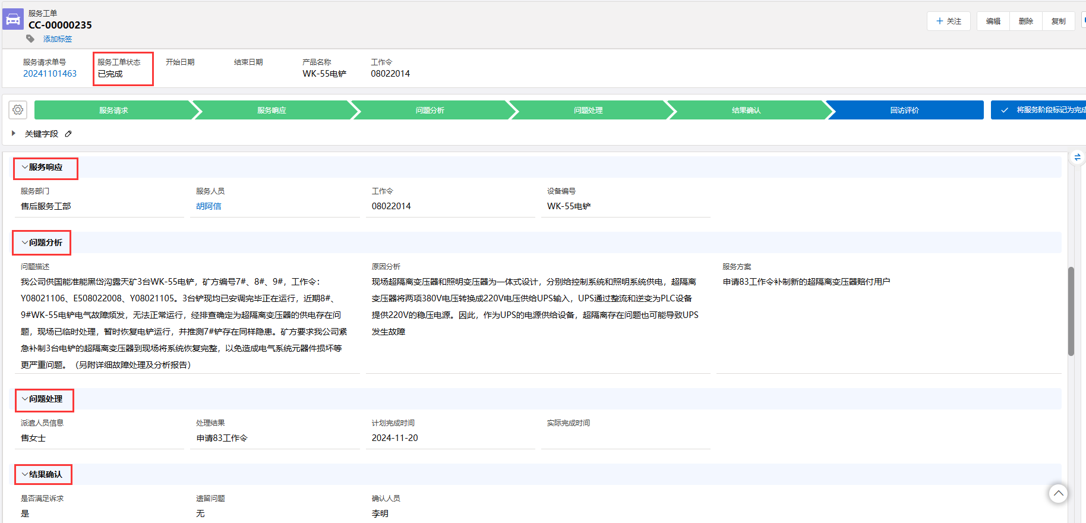Click the tag icon beside 添加标签
This screenshot has width=1086, height=523.
pos(30,39)
